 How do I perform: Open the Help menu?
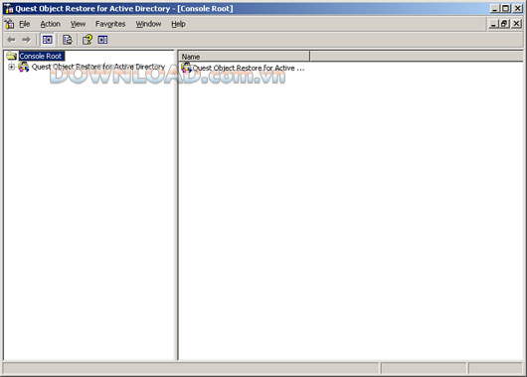coord(178,24)
